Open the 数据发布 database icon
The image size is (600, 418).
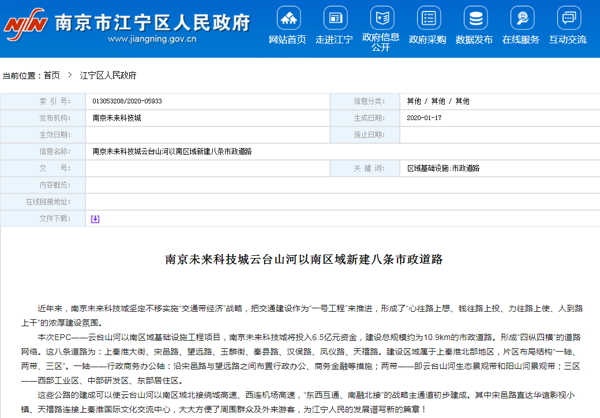pos(475,18)
